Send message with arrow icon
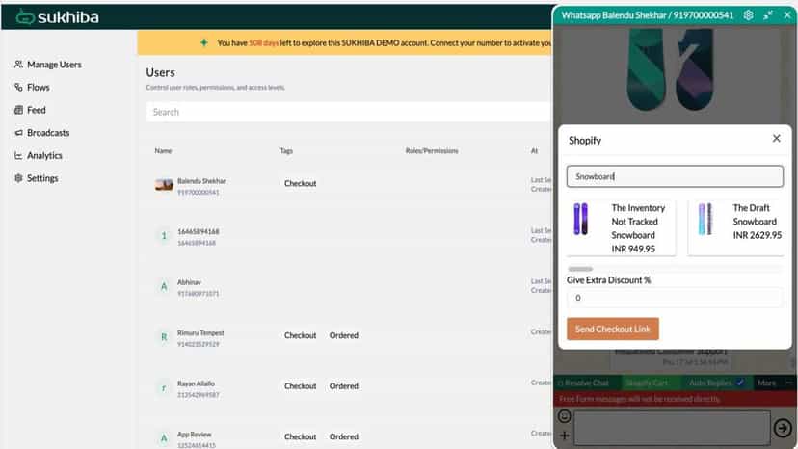Viewport: 798px width, 449px height. click(783, 428)
